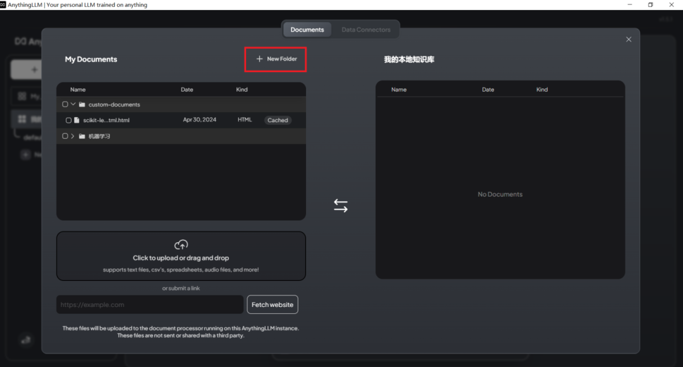Viewport: 683px width, 367px height.
Task: Expand the 机器学习 folder
Action: [73, 136]
